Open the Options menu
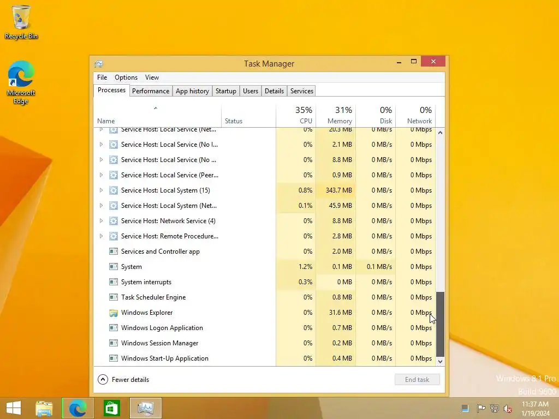The height and width of the screenshot is (419, 559). [x=126, y=77]
